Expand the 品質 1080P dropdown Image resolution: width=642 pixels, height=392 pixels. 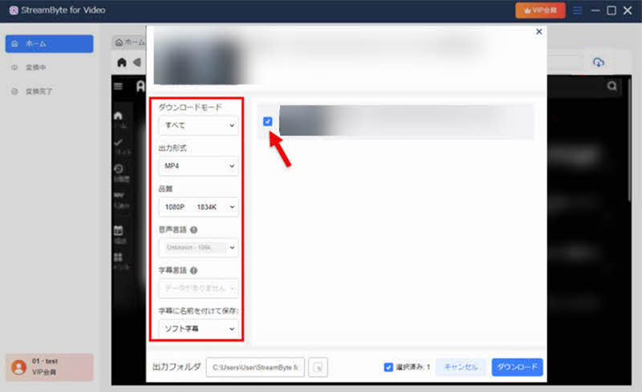coord(200,207)
